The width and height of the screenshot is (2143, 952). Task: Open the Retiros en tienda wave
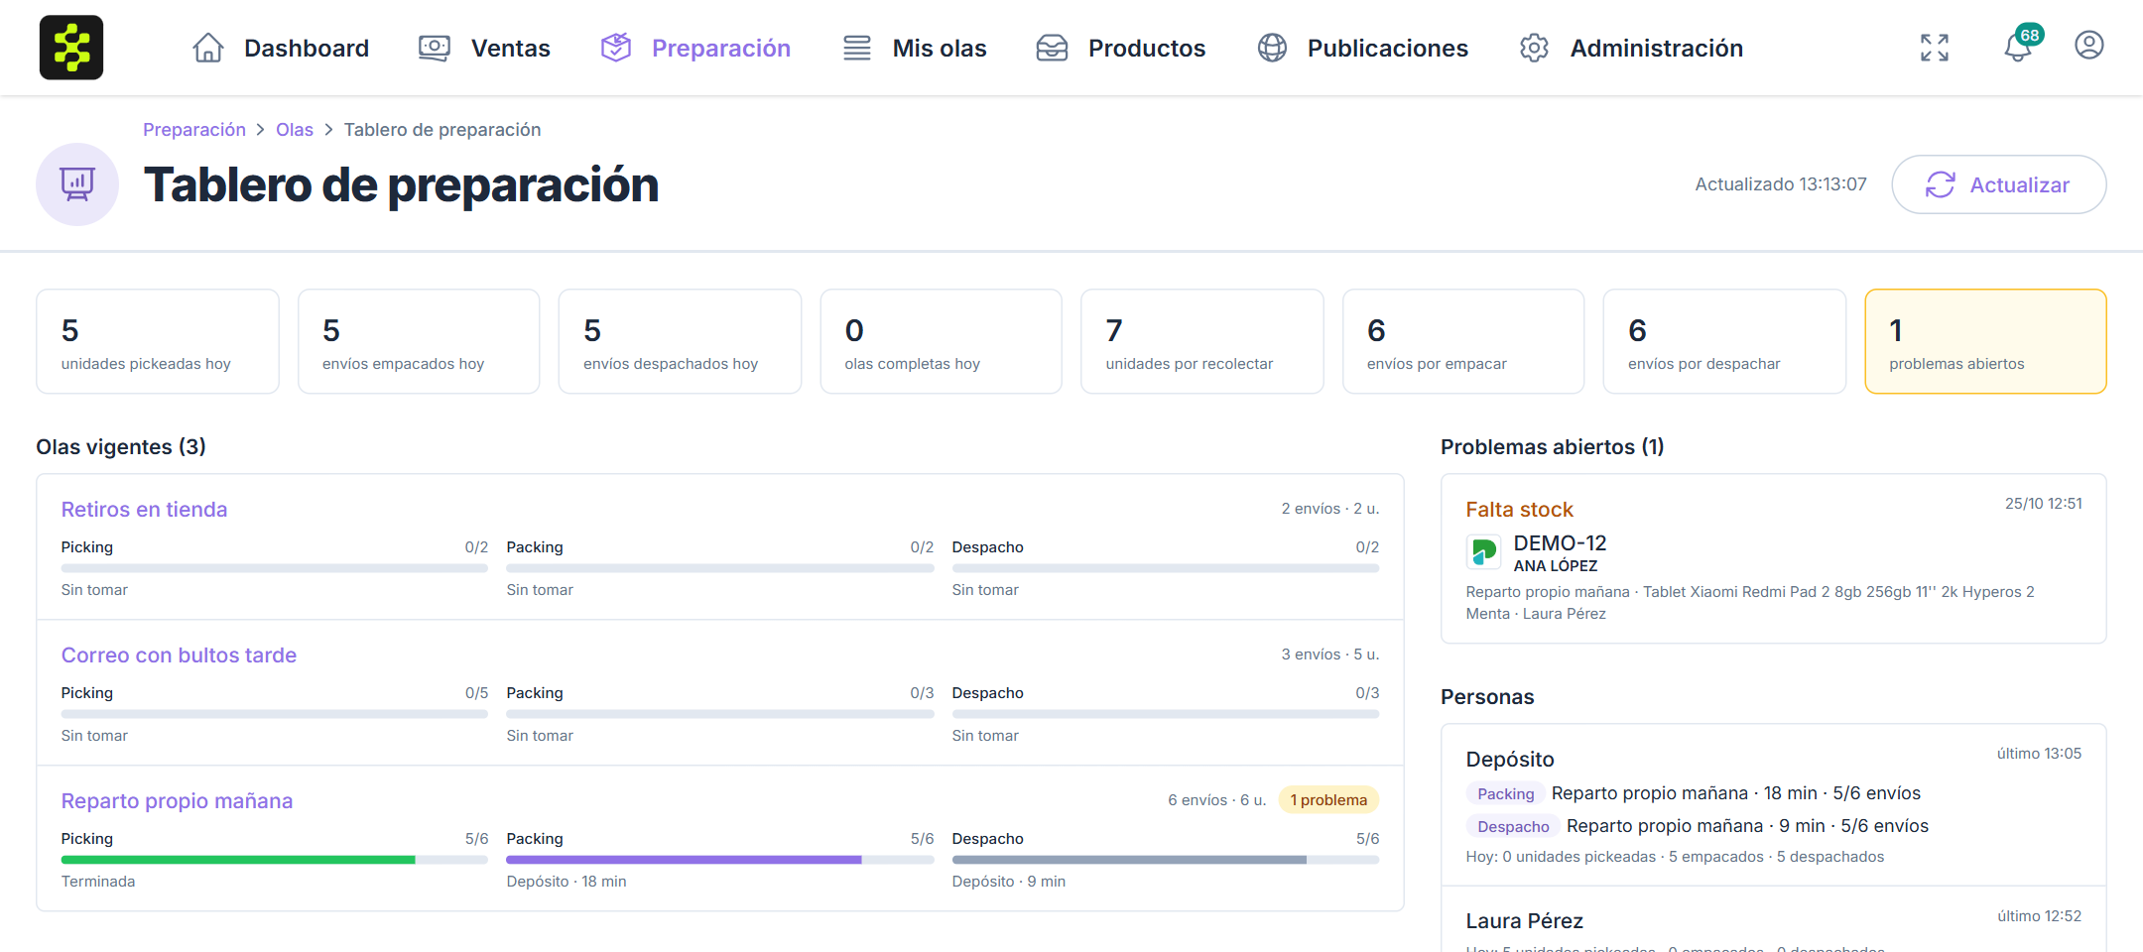(145, 510)
